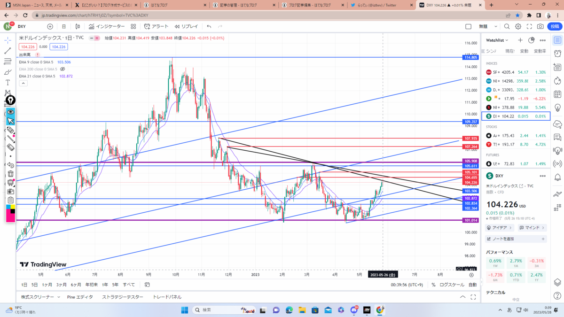Viewport: 564px width, 317px height.
Task: Toggle the overlay eye visibility button
Action: 10,112
